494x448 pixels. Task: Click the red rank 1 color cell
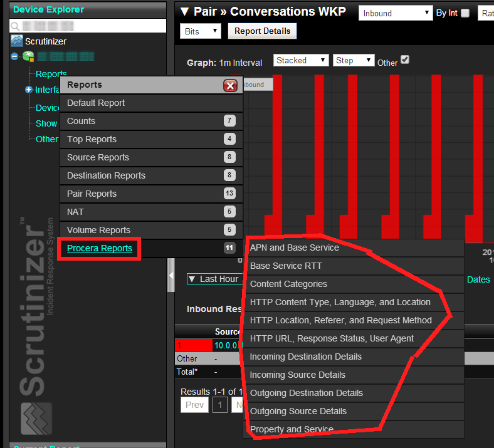click(x=194, y=345)
